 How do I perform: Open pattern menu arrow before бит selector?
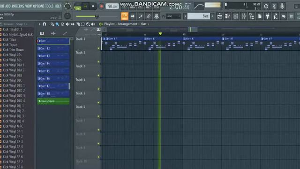[x=185, y=16]
